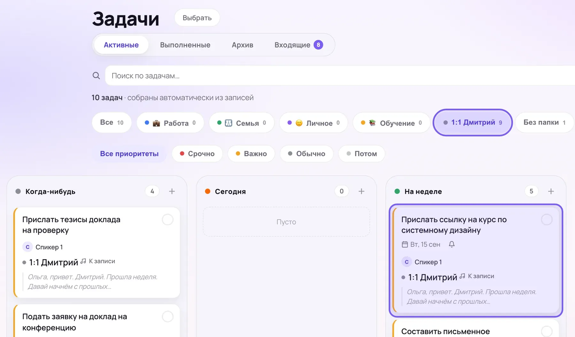Filter by Срочно priority
The height and width of the screenshot is (337, 575).
[197, 153]
